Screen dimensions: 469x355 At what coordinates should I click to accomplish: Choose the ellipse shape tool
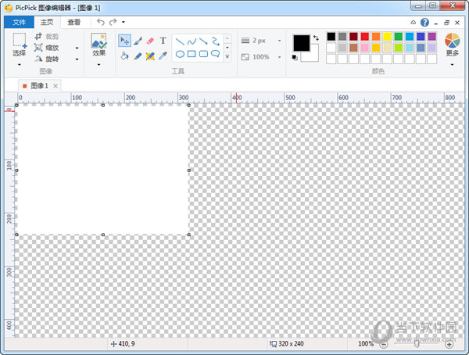[180, 55]
